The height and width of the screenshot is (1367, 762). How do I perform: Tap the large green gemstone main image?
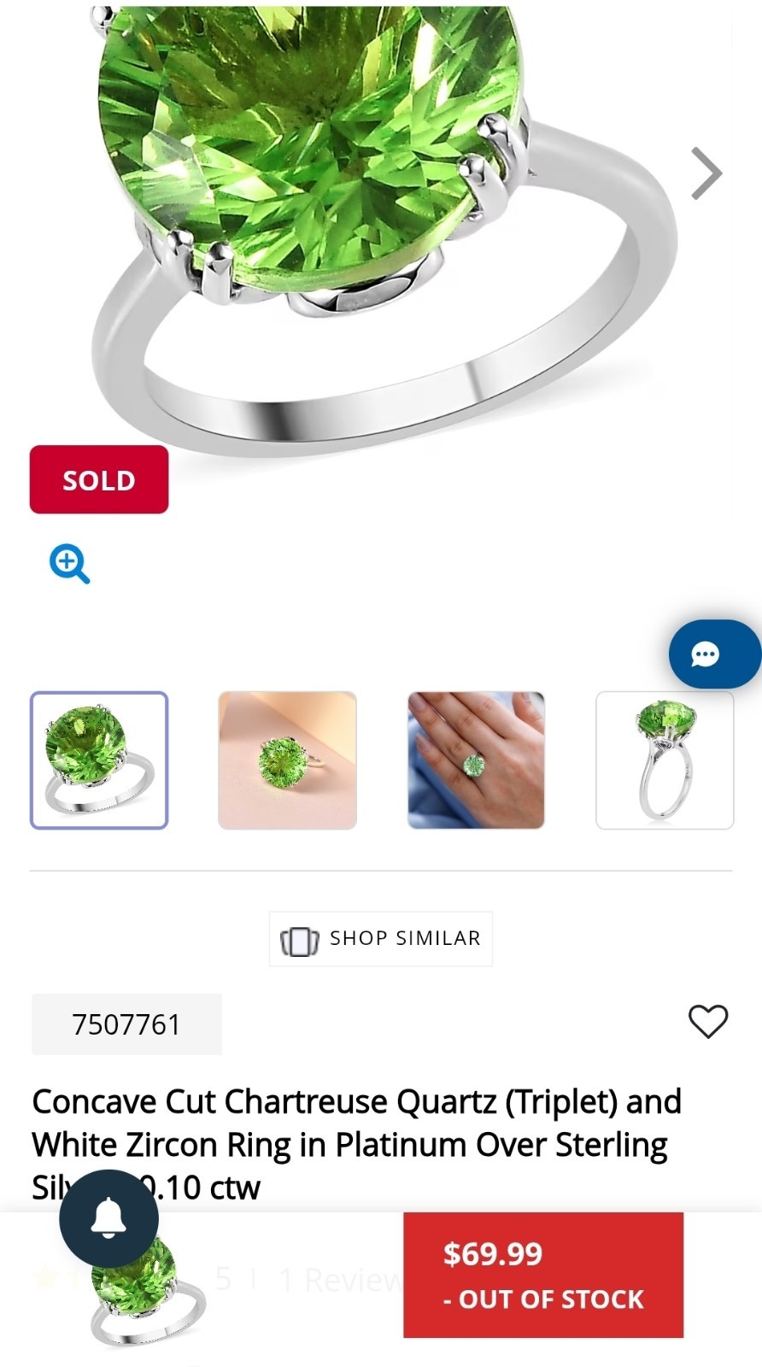pyautogui.click(x=367, y=222)
